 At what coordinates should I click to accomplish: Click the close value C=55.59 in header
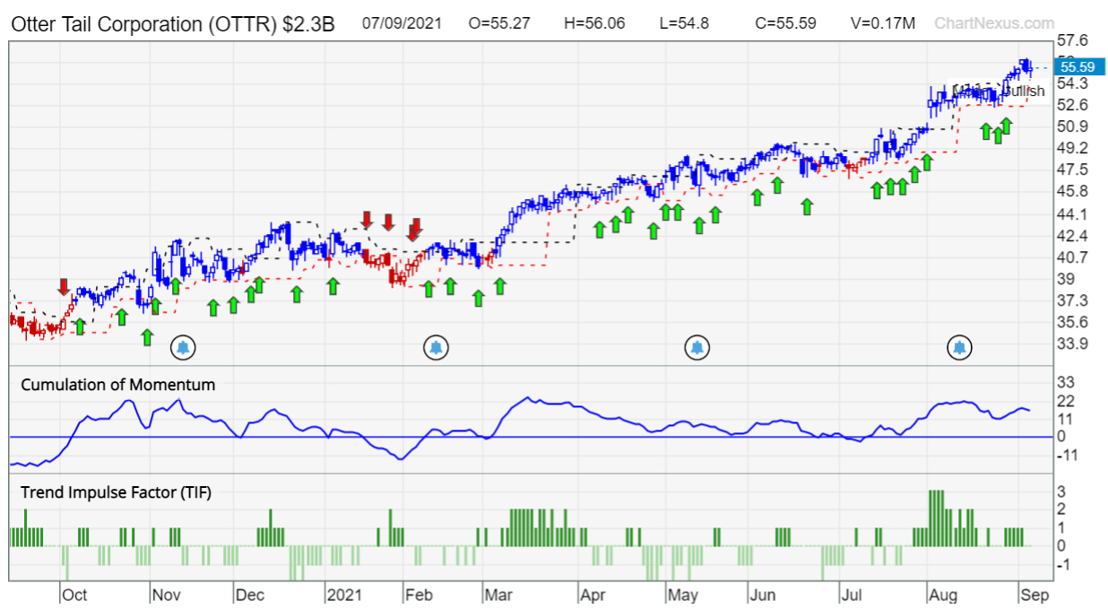[786, 23]
